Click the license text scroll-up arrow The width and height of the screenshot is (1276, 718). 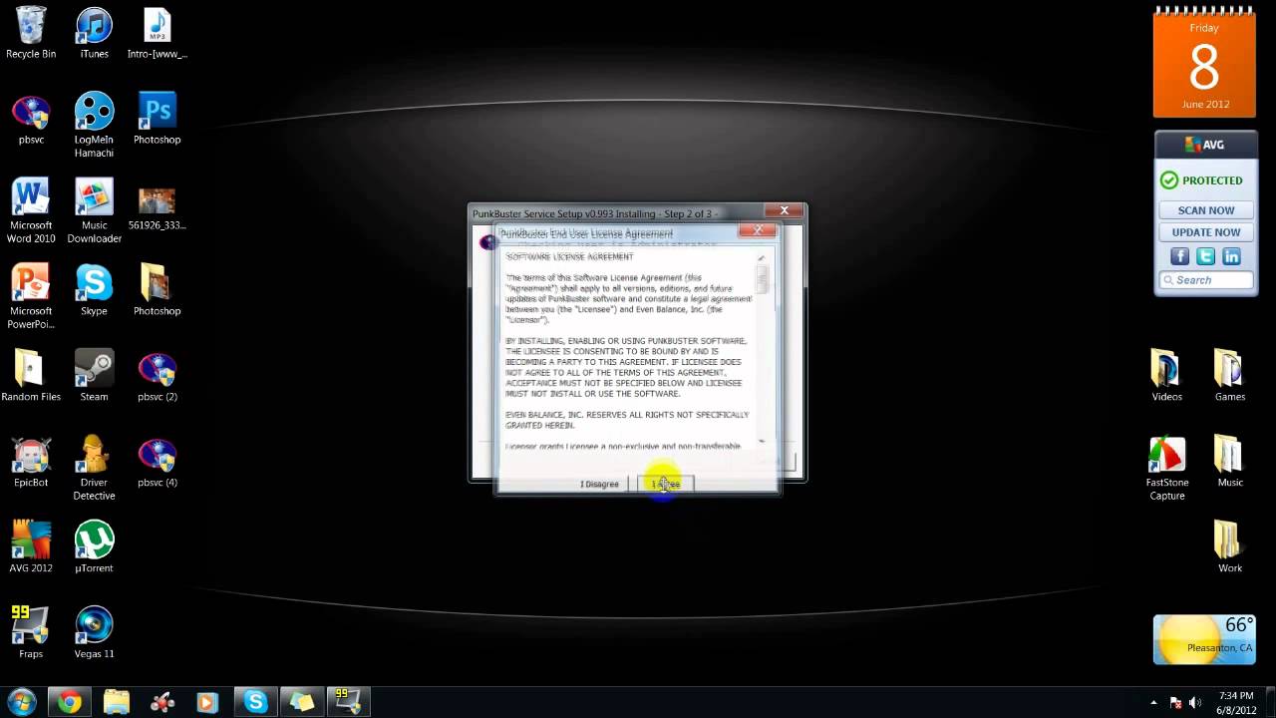click(x=762, y=257)
